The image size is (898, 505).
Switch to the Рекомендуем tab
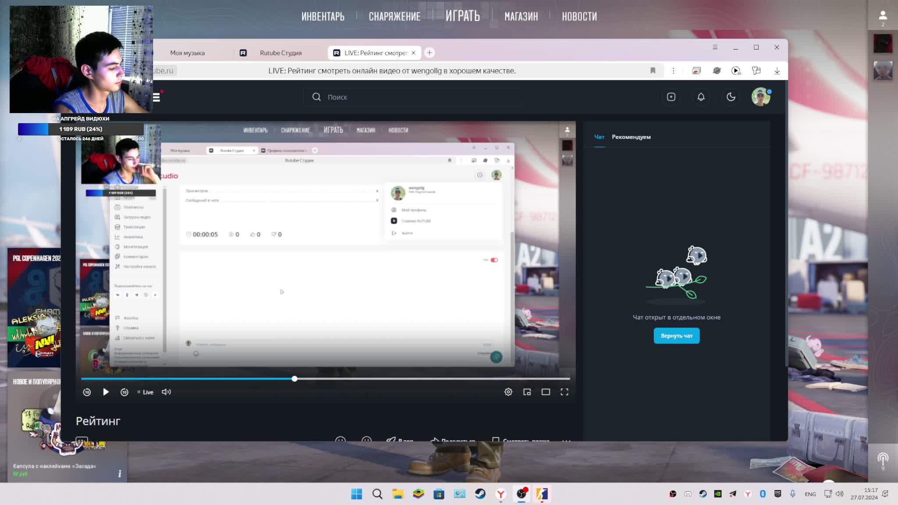coord(631,137)
